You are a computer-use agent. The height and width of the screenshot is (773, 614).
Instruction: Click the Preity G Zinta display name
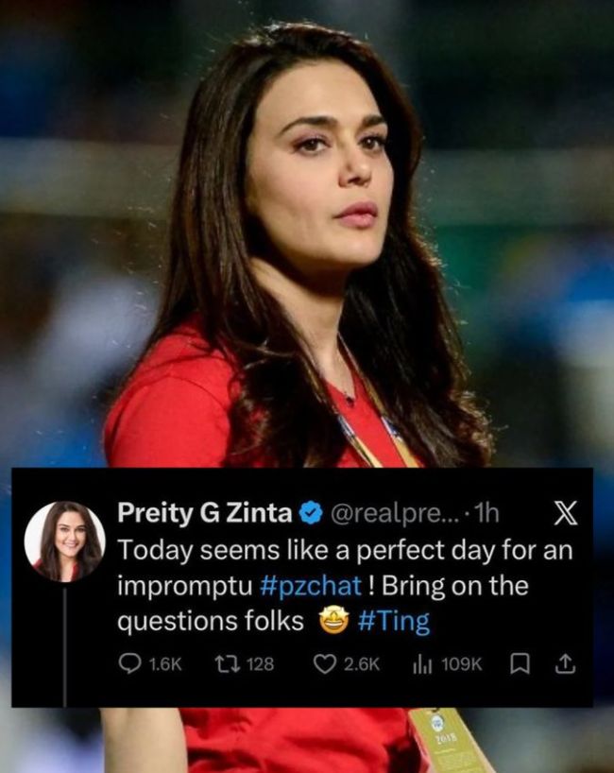pyautogui.click(x=205, y=513)
